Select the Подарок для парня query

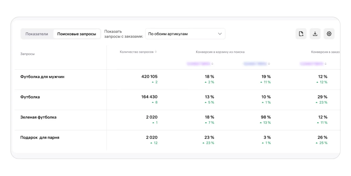[x=40, y=137]
